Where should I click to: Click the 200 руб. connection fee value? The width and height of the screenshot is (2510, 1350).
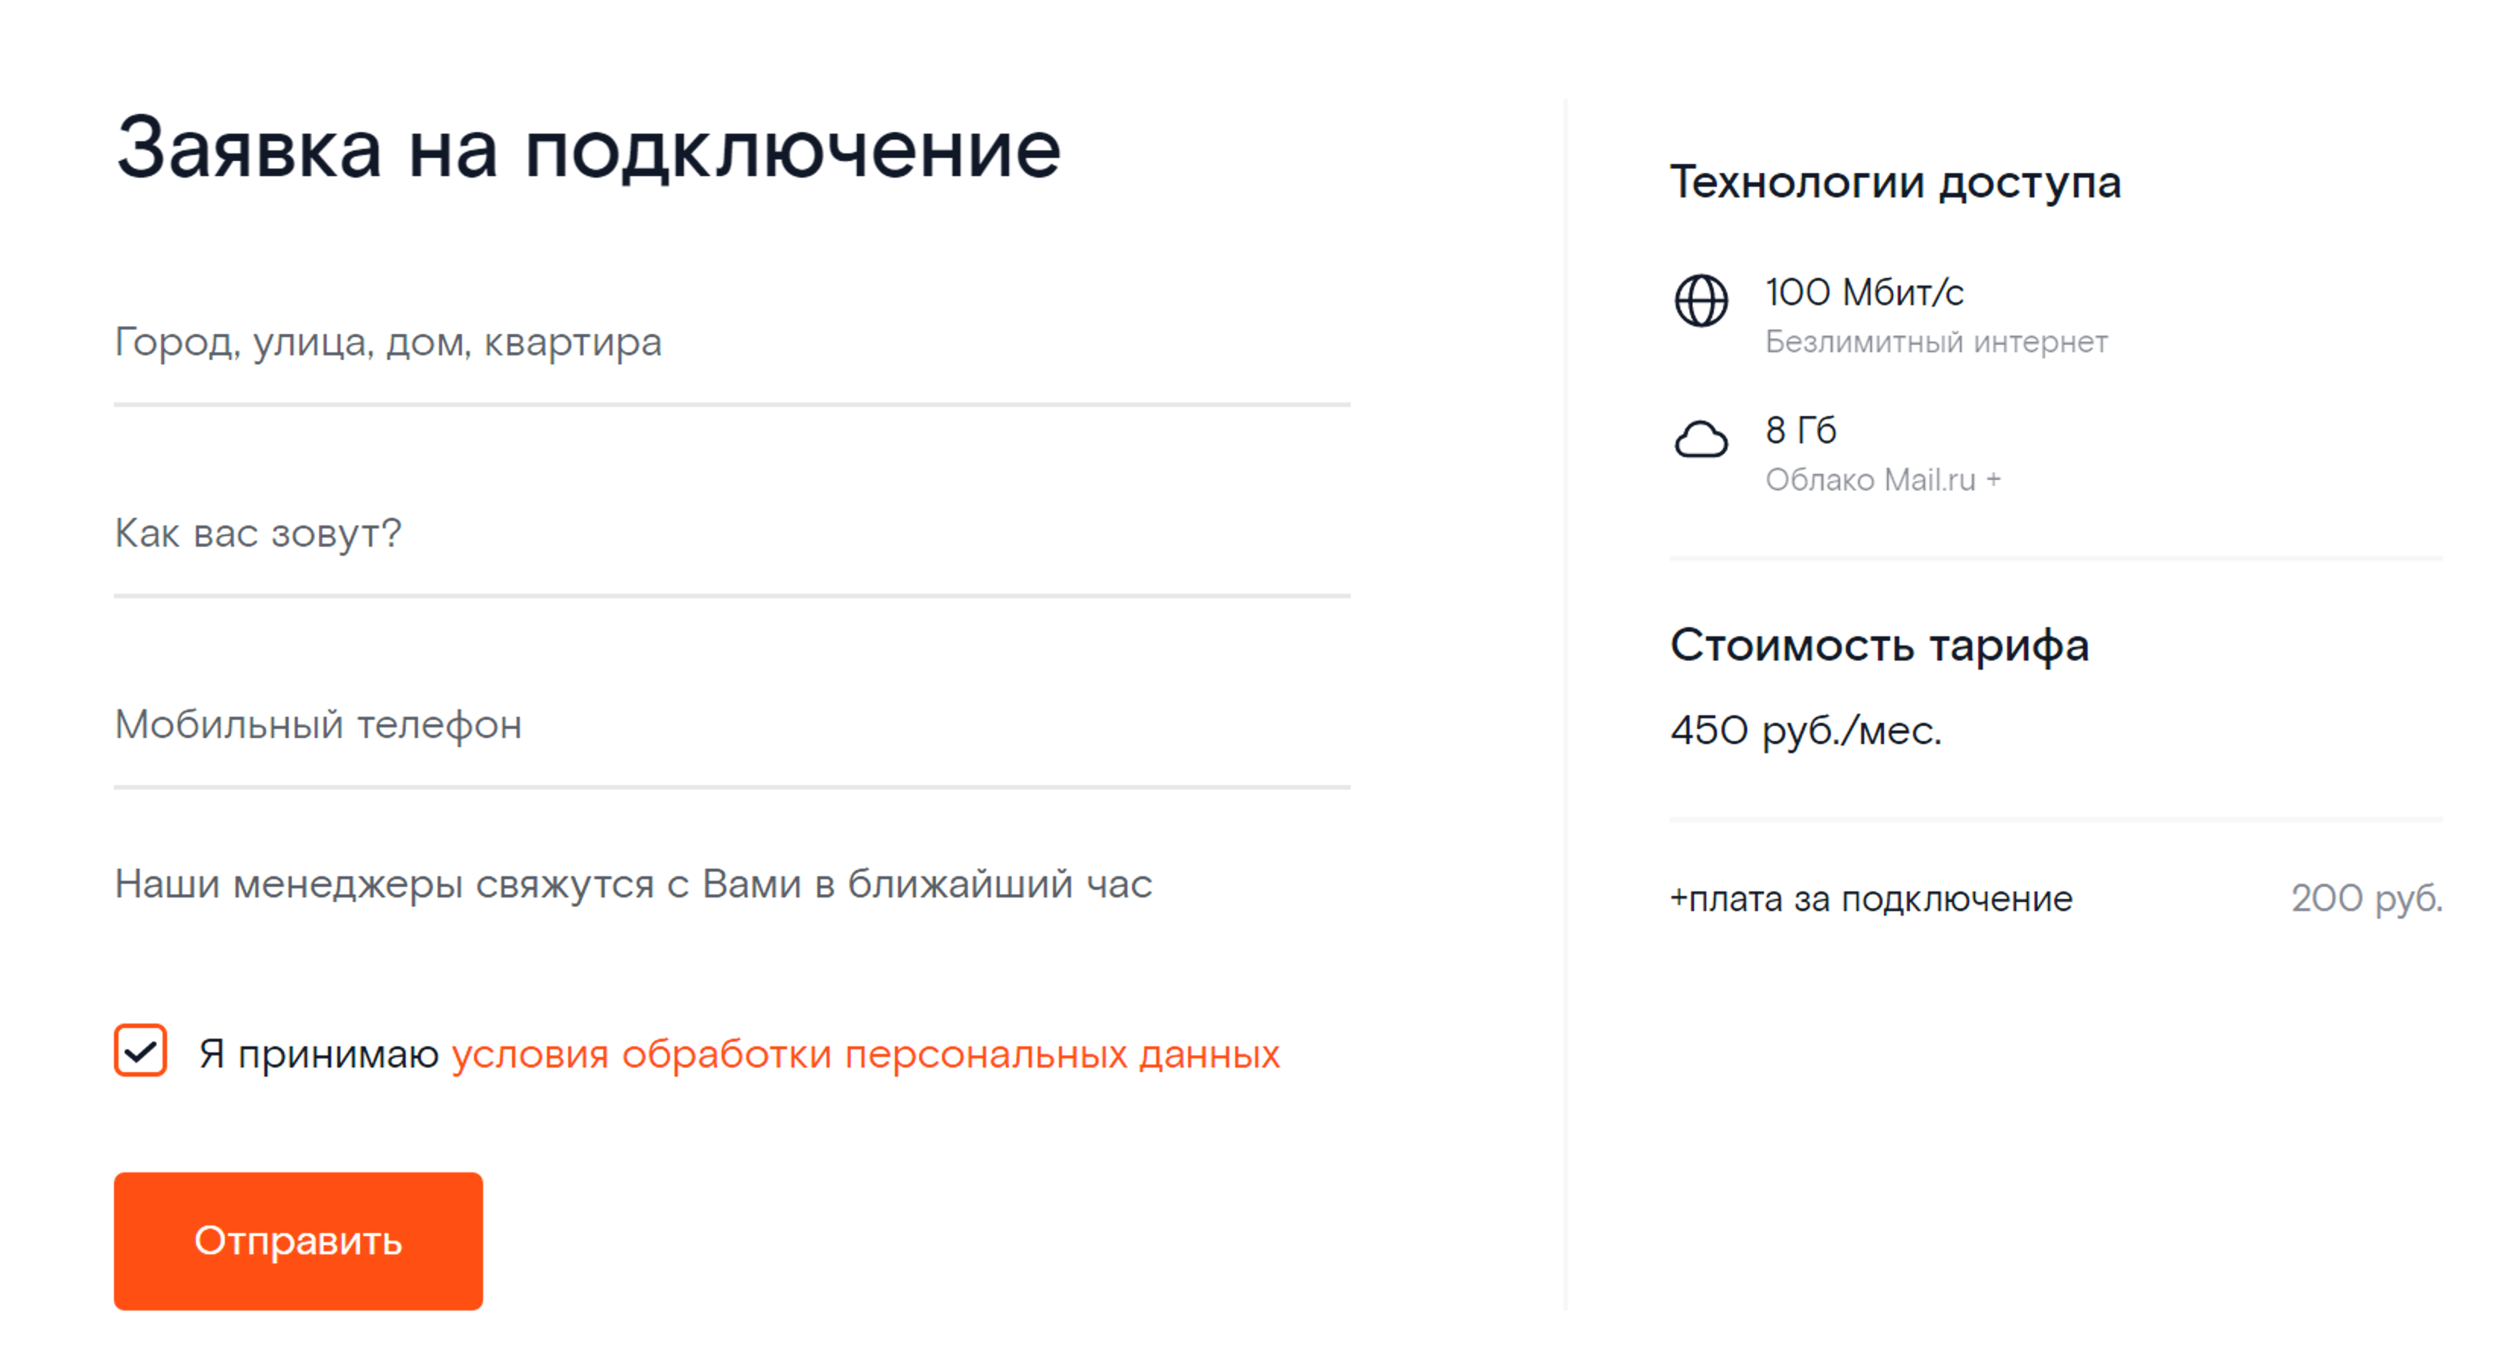[2366, 898]
